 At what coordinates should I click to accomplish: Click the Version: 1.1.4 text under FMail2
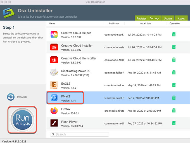point(68,101)
